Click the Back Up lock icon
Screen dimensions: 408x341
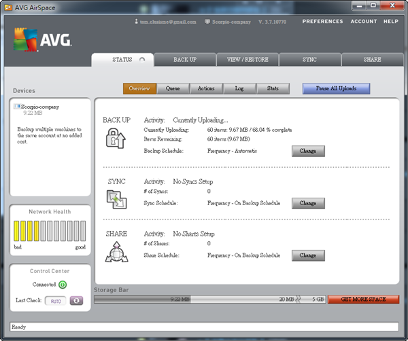(116, 139)
